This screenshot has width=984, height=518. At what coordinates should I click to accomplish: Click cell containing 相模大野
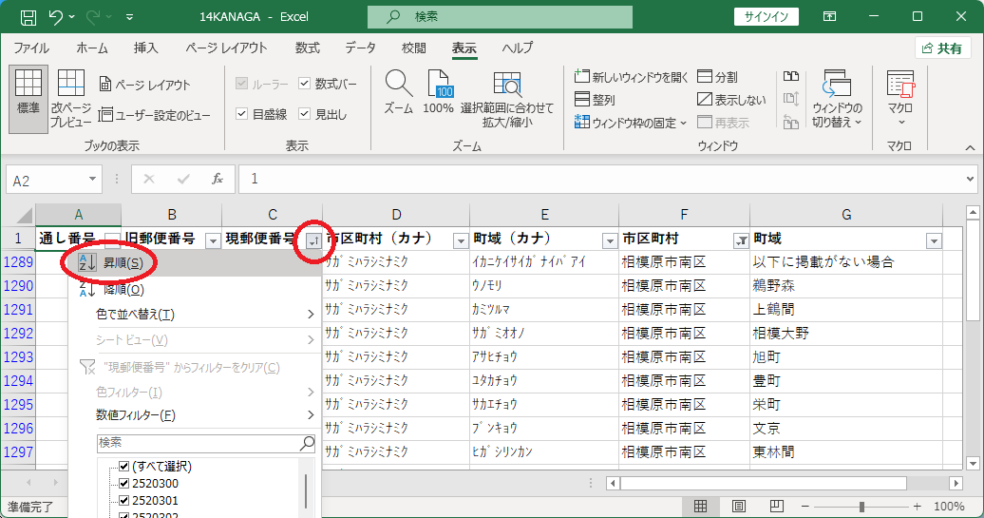[845, 334]
